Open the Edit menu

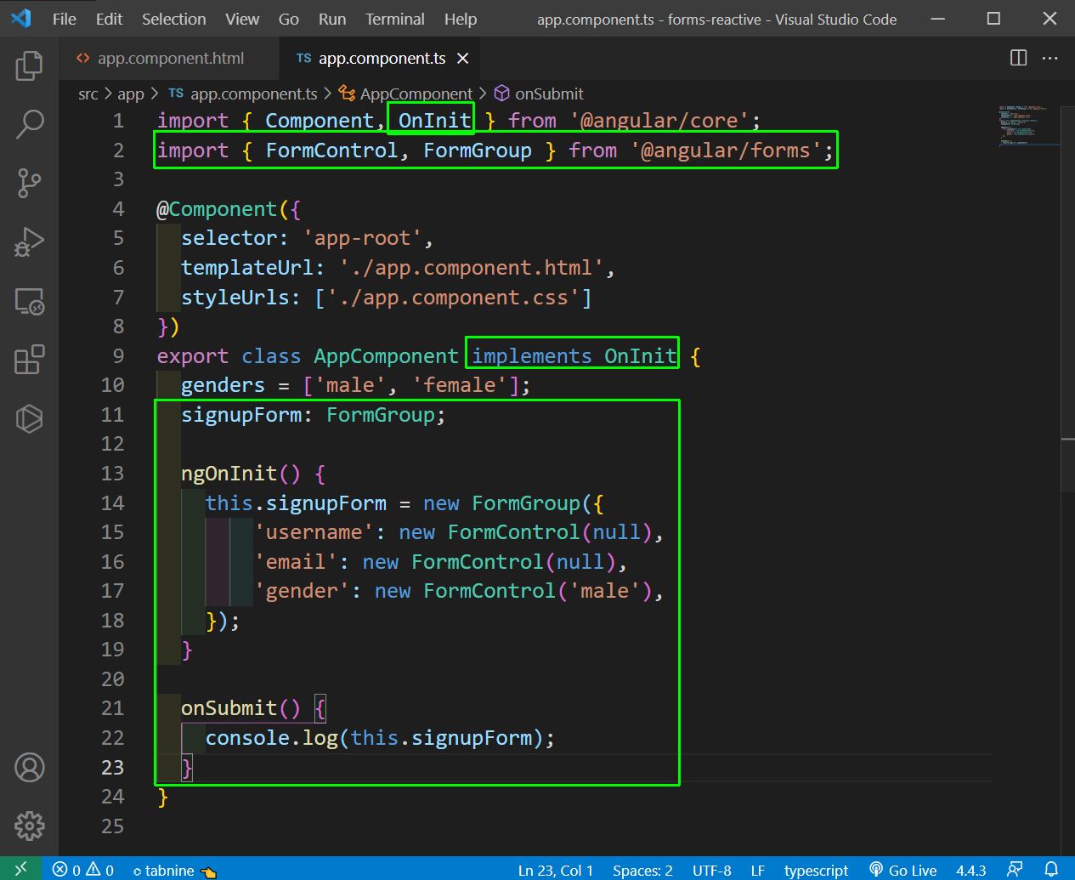(x=109, y=19)
